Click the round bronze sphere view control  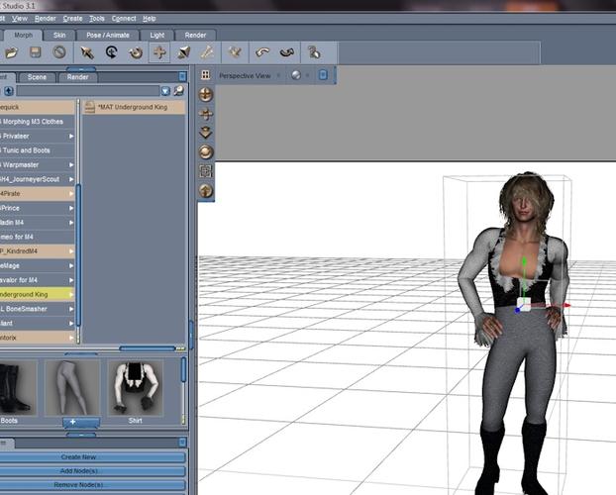tap(206, 152)
